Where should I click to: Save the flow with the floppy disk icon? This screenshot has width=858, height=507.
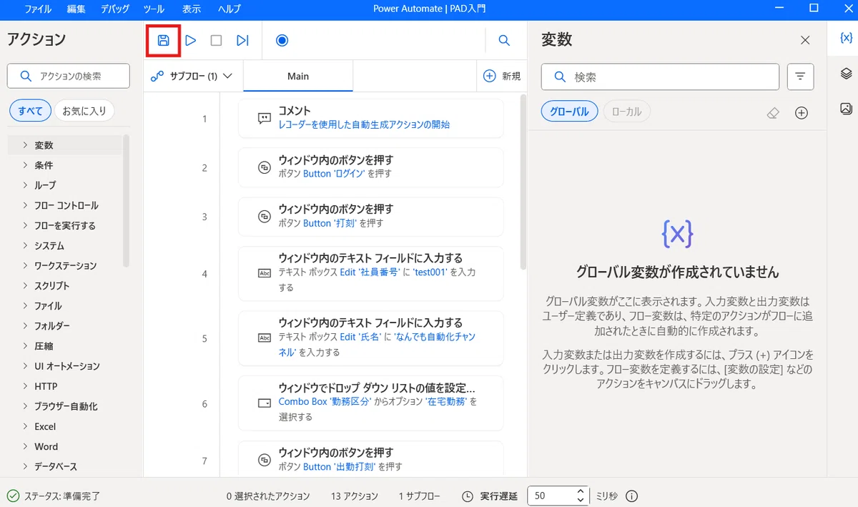coord(163,40)
